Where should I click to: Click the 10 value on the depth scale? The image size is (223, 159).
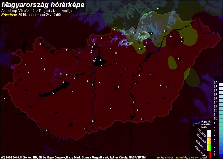pyautogui.click(x=216, y=118)
